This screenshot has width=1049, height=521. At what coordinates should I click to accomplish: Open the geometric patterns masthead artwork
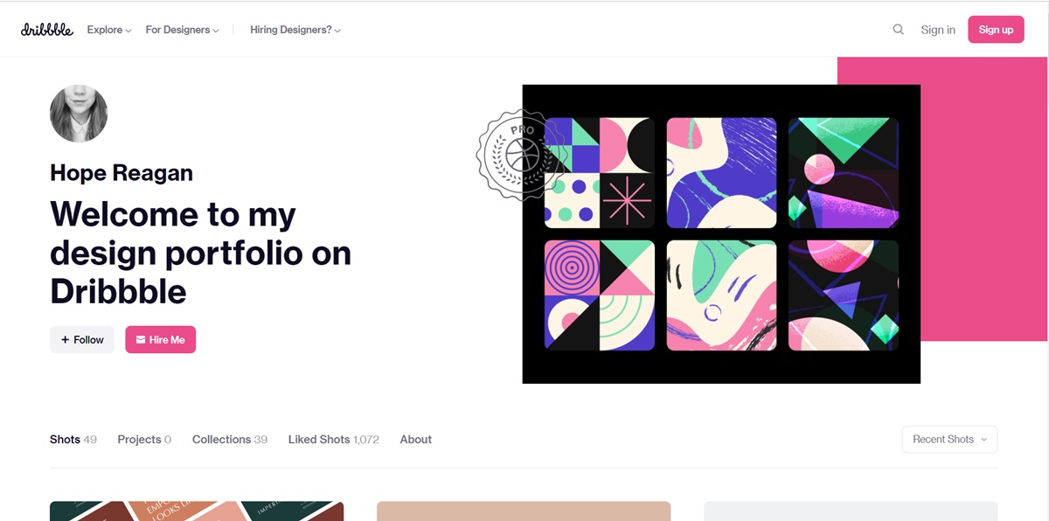[721, 234]
